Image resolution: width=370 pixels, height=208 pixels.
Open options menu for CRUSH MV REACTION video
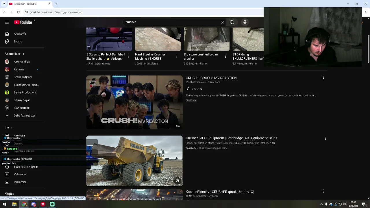pos(323,77)
